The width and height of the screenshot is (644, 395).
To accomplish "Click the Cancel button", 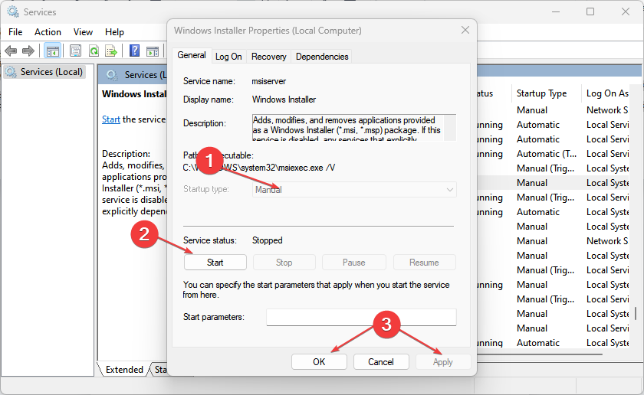I will (381, 362).
